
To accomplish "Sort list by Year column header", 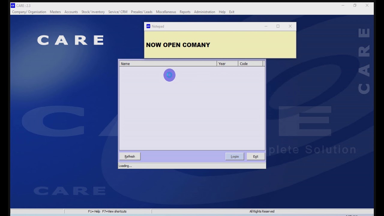I will click(227, 64).
